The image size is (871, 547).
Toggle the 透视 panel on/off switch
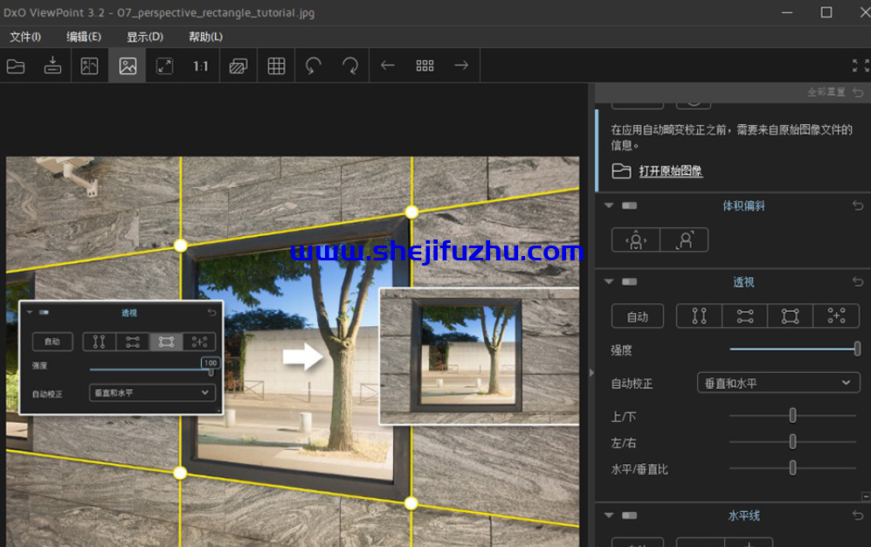[x=629, y=282]
